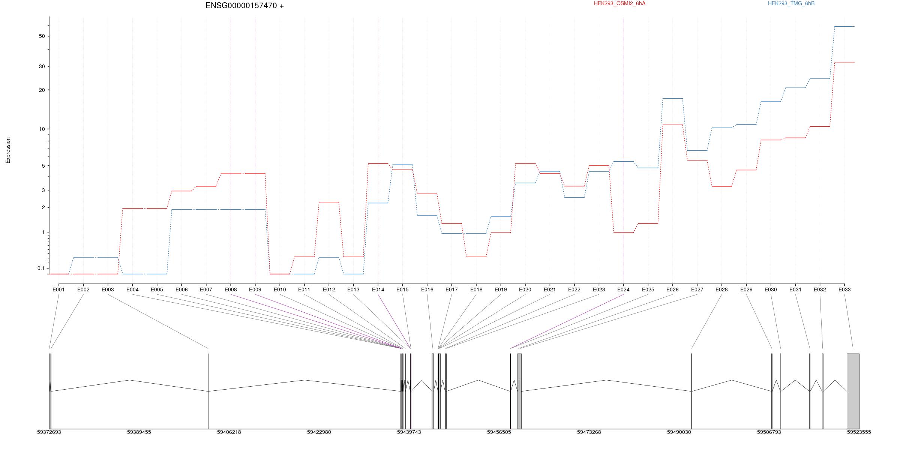This screenshot has width=900, height=450.
Task: Click exon label E005
Action: pos(157,289)
